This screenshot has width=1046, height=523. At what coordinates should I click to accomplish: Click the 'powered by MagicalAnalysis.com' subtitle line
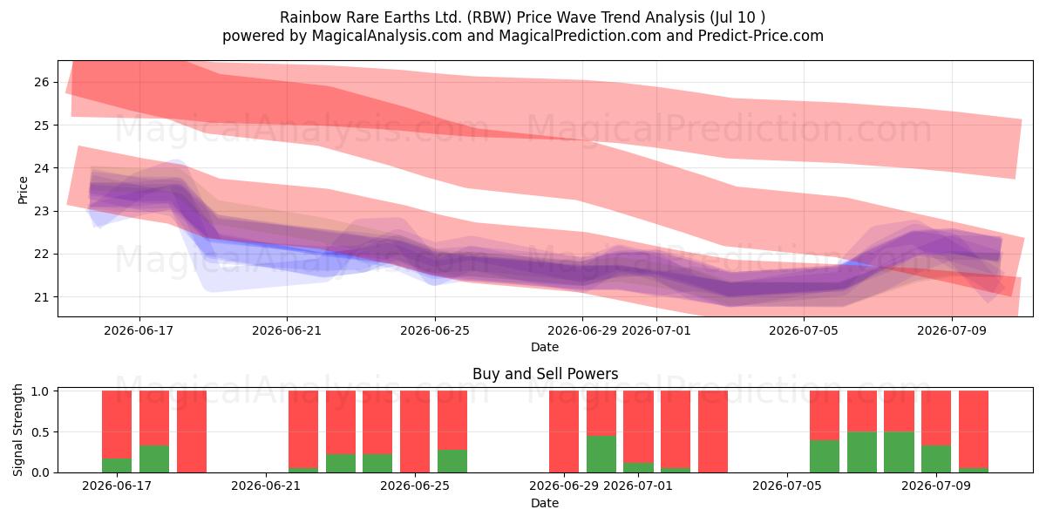coord(523,36)
